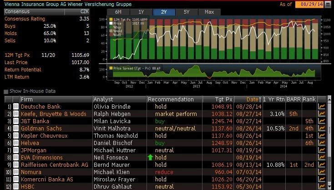This screenshot has height=190, width=334.
Task: Show the chart icon for J&T Banka row
Action: [322, 121]
